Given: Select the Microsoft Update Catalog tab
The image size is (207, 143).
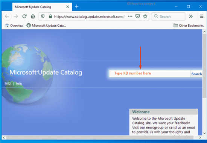Looking at the screenshot, I should point(42,7).
